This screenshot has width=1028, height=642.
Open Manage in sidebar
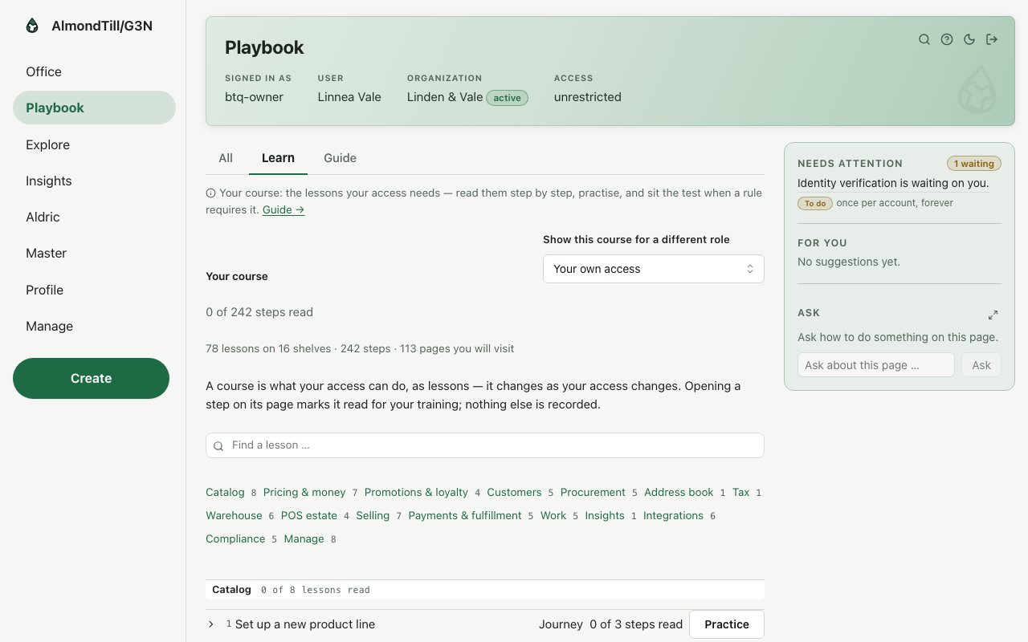[x=94, y=326]
